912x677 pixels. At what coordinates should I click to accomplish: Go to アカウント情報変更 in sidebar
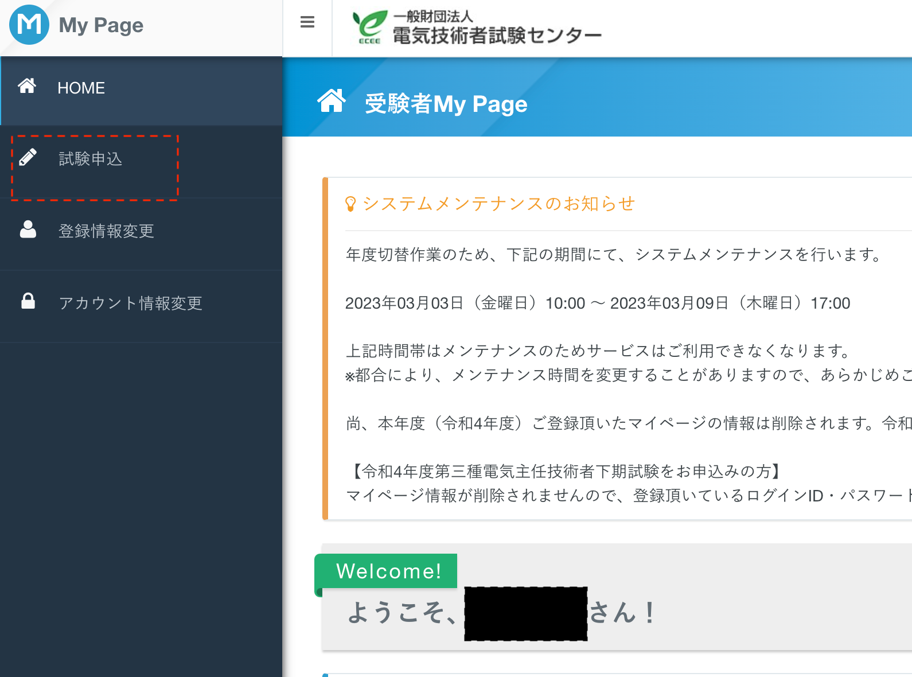130,304
